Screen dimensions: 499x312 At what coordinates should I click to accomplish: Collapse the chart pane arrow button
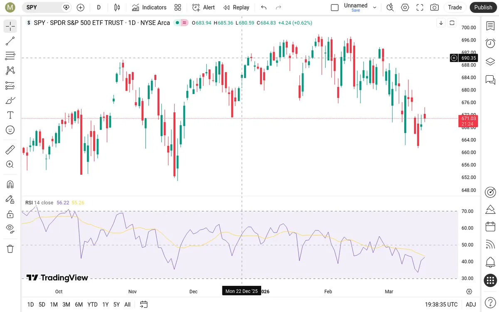click(441, 23)
